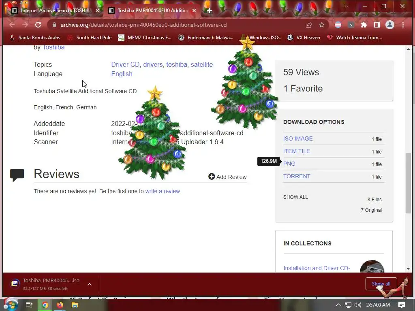Bookmark this page with the star icon
Screen dimensions: 415x311
coord(321,25)
